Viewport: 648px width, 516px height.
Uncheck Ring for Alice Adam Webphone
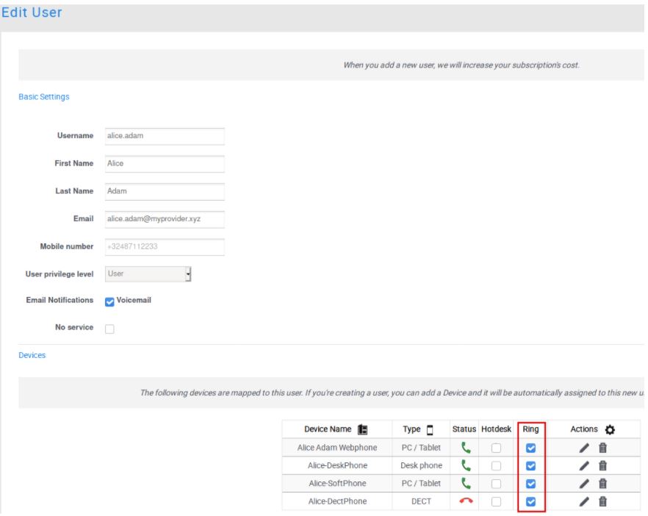[x=531, y=448]
